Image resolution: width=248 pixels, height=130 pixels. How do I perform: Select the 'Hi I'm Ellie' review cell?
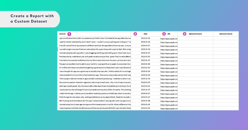95,68
